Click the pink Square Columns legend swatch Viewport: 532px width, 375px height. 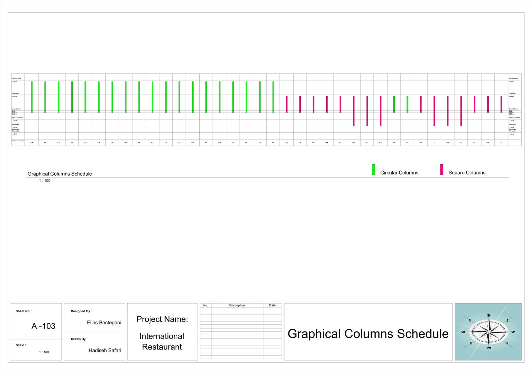(x=442, y=170)
